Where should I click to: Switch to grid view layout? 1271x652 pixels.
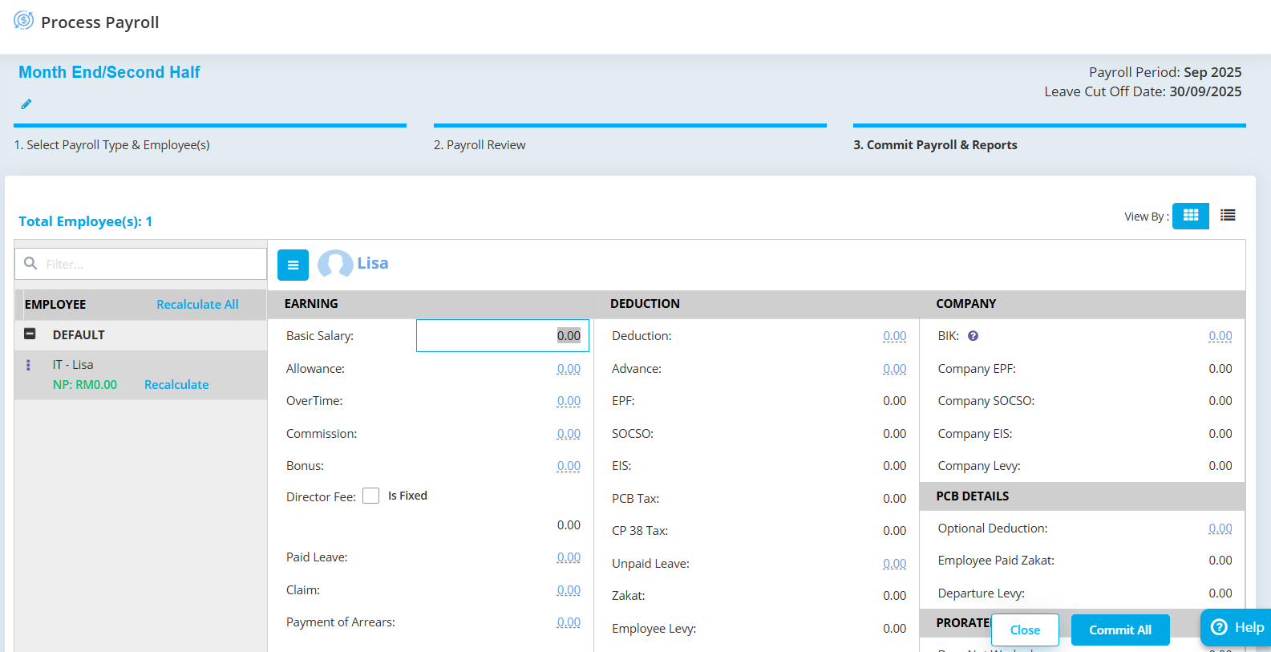[1190, 216]
